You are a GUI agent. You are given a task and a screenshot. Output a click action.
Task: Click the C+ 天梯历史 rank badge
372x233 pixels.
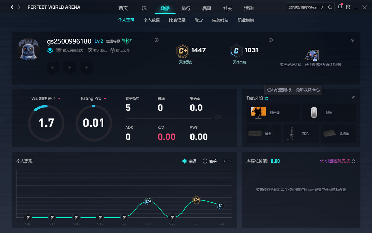click(x=183, y=51)
